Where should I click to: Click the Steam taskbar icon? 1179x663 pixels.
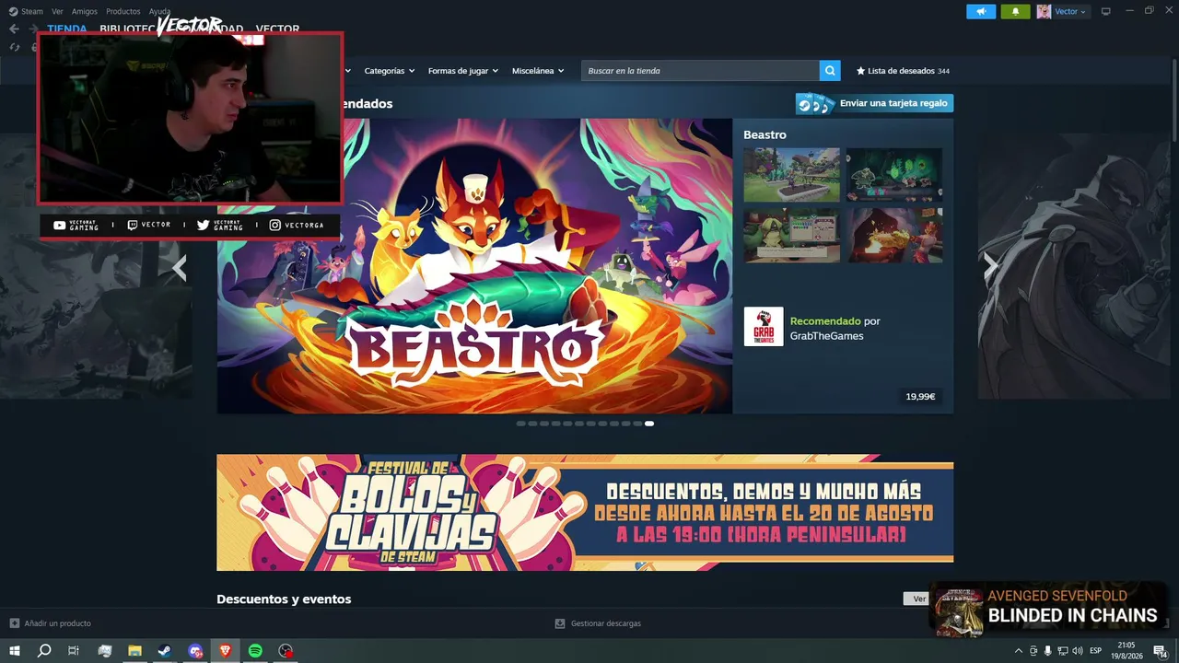[164, 651]
